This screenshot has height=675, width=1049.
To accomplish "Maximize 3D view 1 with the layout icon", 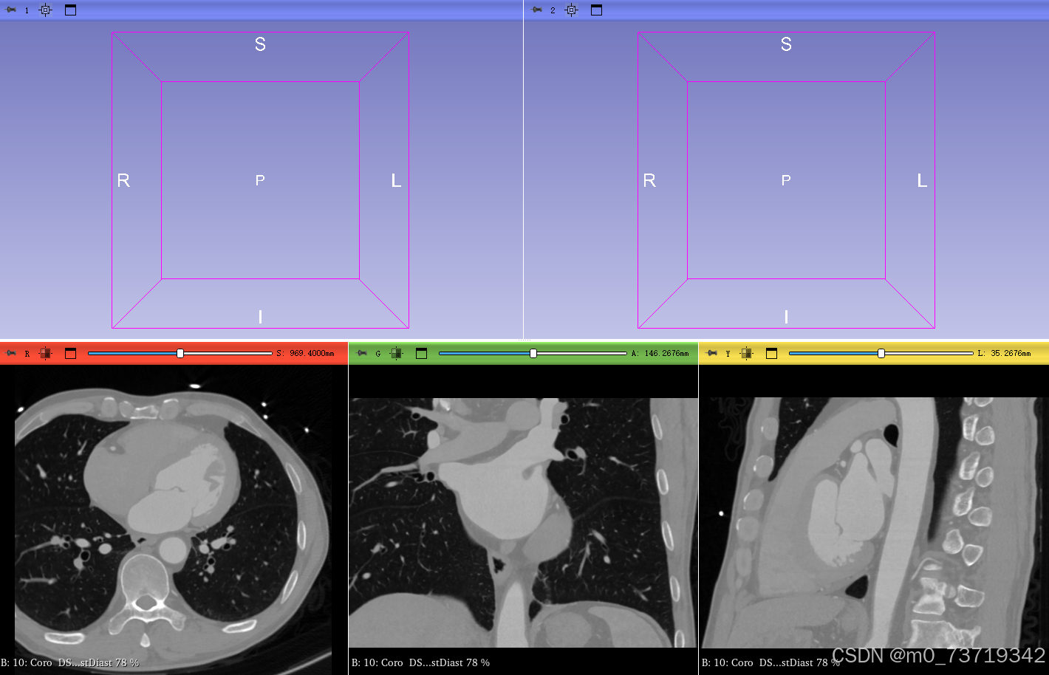I will tap(70, 10).
